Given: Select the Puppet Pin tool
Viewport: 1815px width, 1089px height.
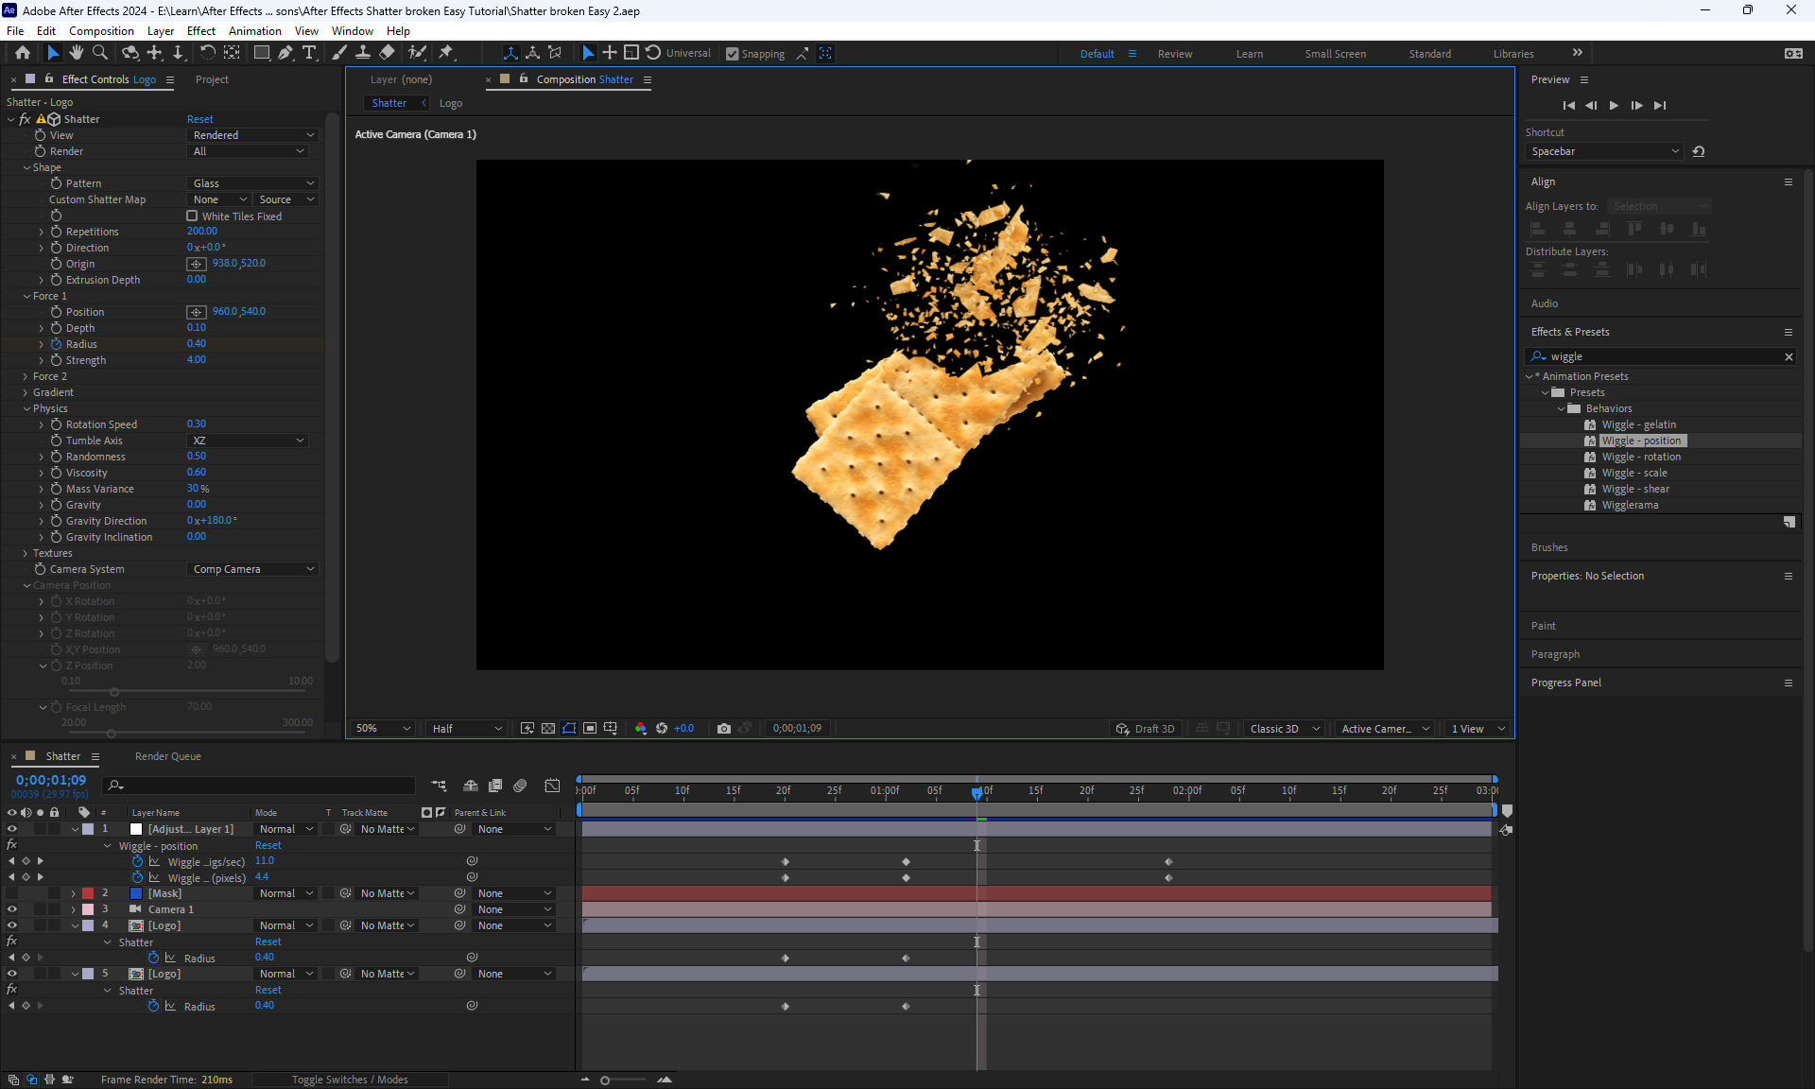Looking at the screenshot, I should [x=446, y=53].
